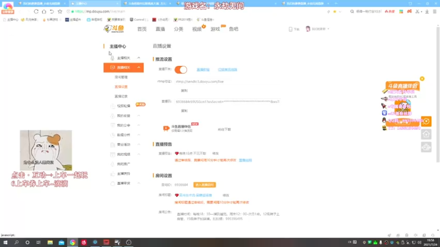
Task: Click the orange play icon on right floating bar
Action: tap(426, 121)
